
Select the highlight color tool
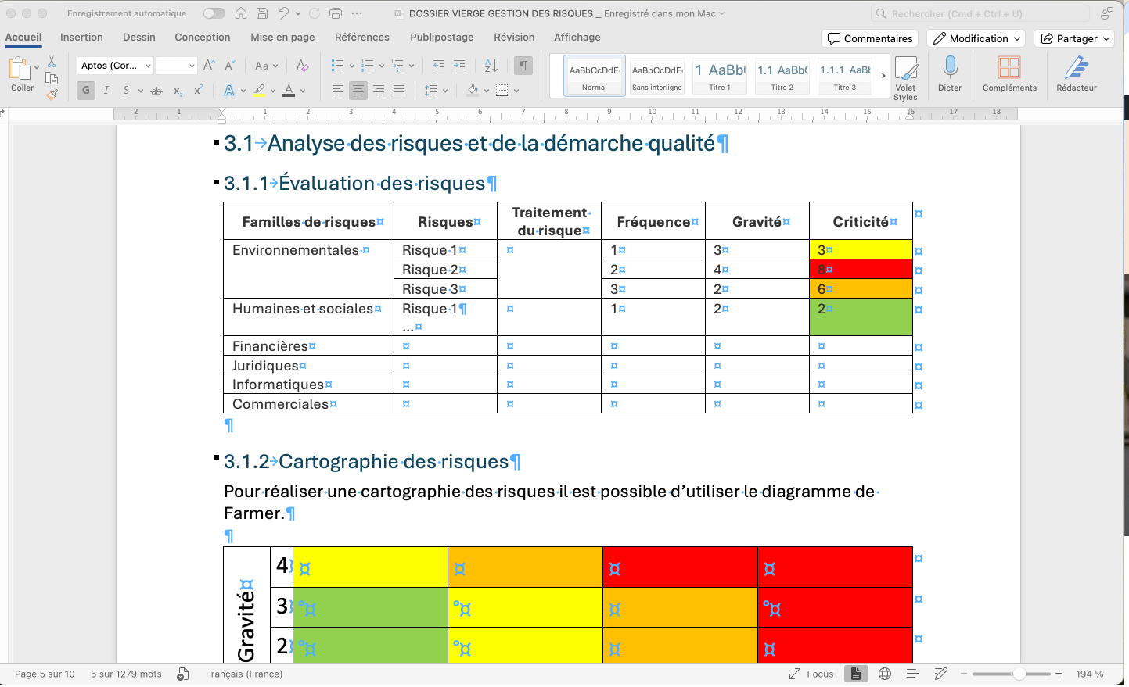(261, 91)
